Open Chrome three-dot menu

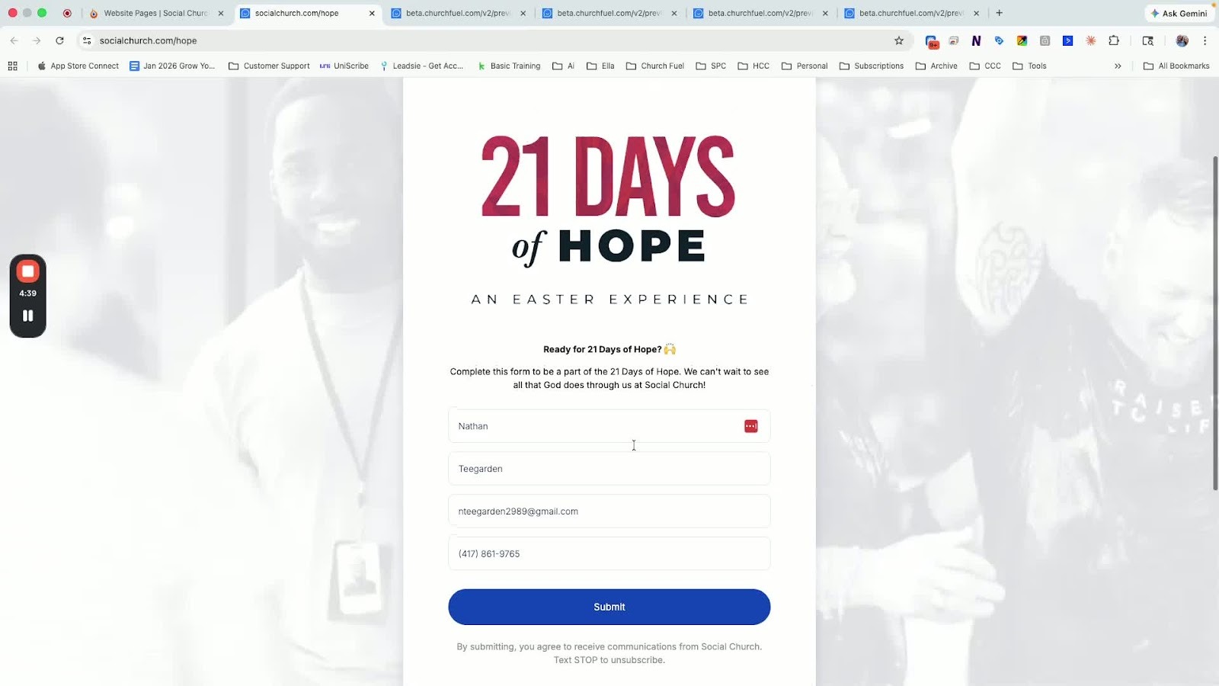[1205, 41]
